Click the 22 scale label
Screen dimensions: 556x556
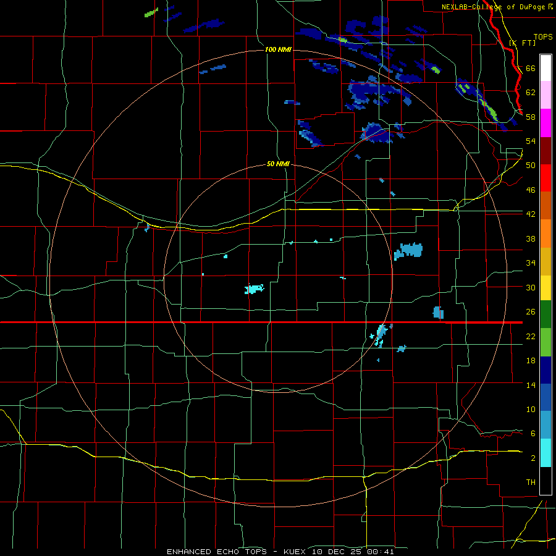pyautogui.click(x=531, y=336)
